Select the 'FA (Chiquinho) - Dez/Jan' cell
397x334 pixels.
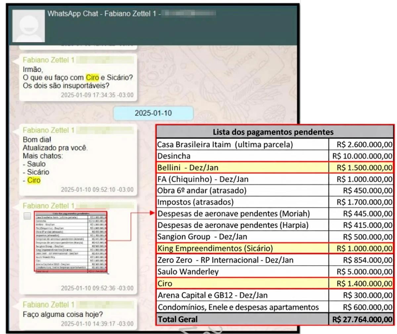[243, 179]
